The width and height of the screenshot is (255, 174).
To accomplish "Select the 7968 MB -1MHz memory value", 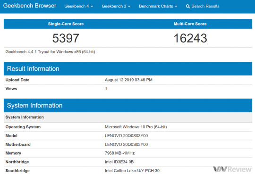I will click(119, 153).
